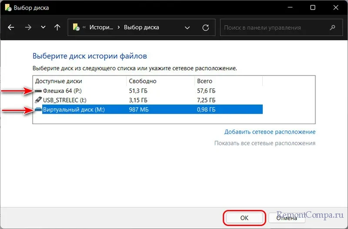Go up one level with Up arrow

57,27
